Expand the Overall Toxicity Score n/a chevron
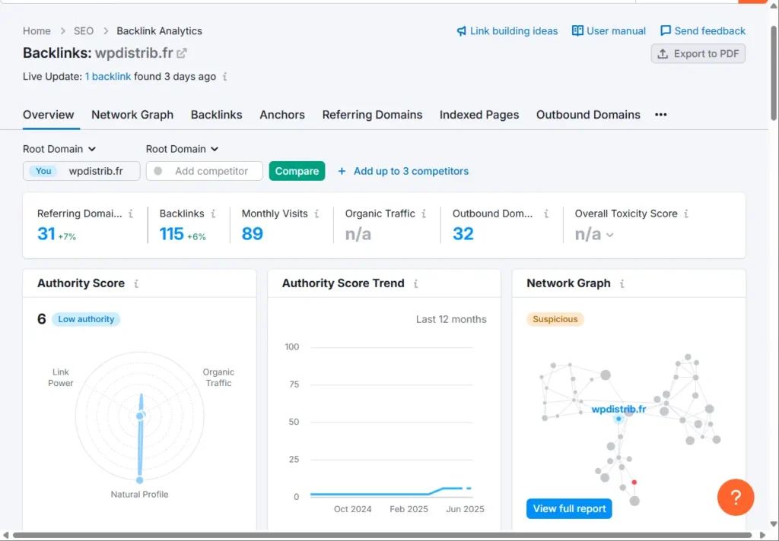Image resolution: width=779 pixels, height=541 pixels. click(x=610, y=235)
